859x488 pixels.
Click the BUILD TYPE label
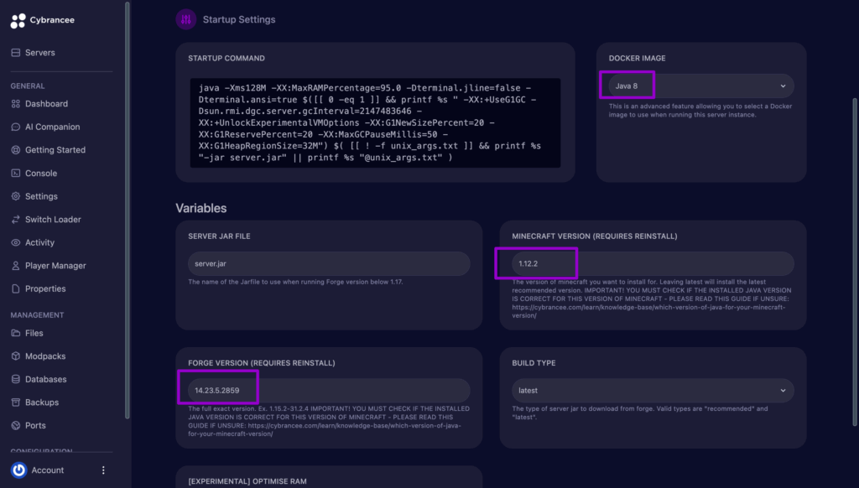click(x=534, y=363)
